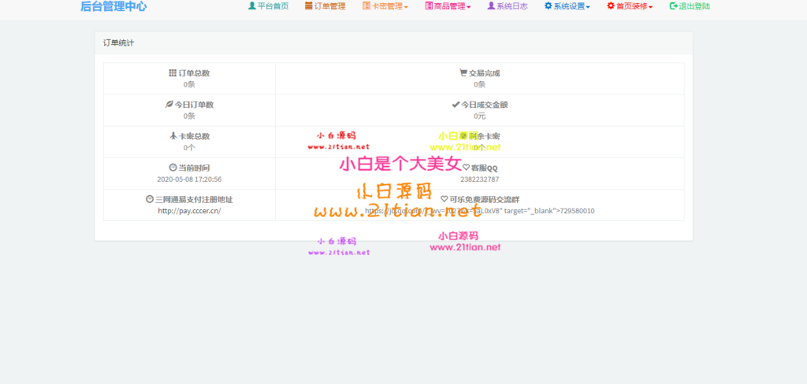Expand the 首页装修 dropdown menu
The width and height of the screenshot is (807, 384).
pyautogui.click(x=630, y=6)
